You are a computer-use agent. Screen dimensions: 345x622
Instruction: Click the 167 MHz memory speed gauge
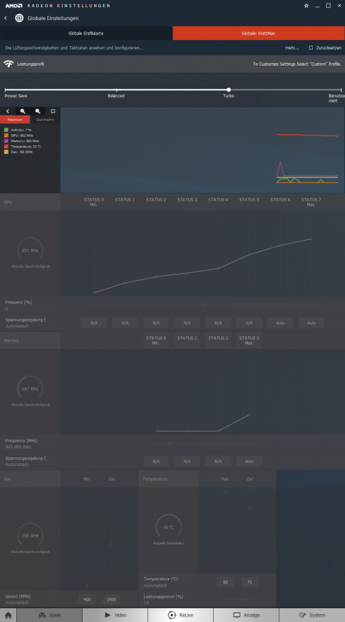point(30,389)
